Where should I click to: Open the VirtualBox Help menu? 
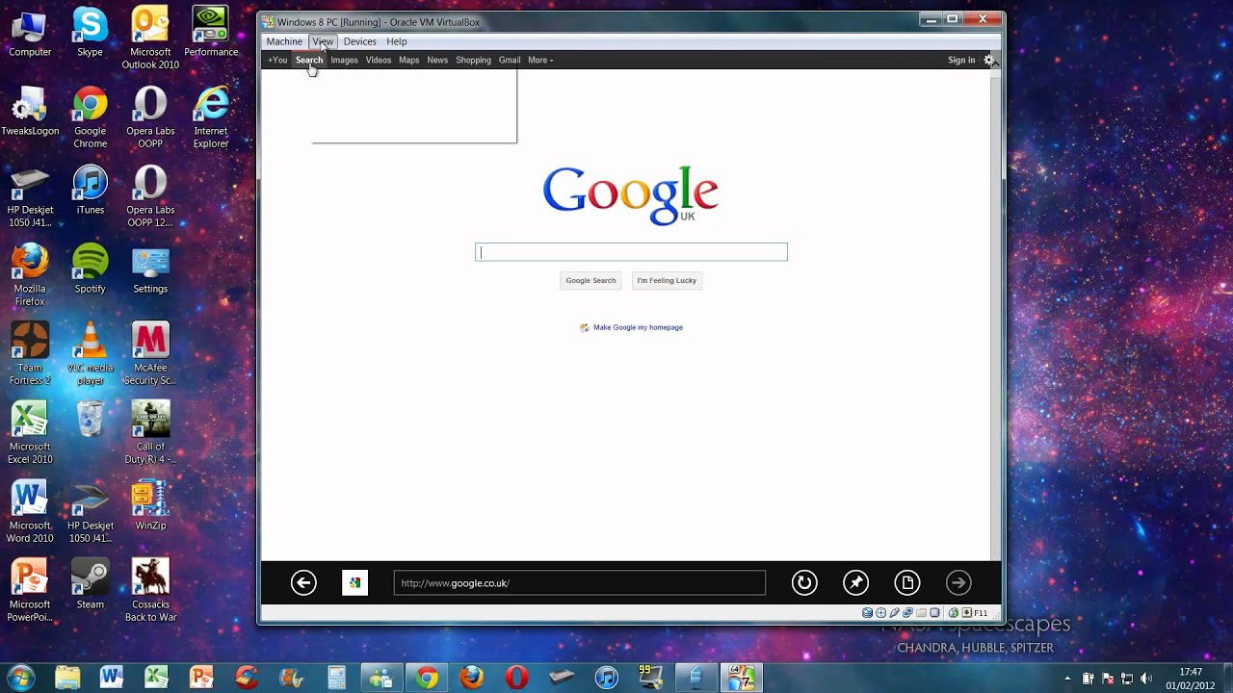397,41
